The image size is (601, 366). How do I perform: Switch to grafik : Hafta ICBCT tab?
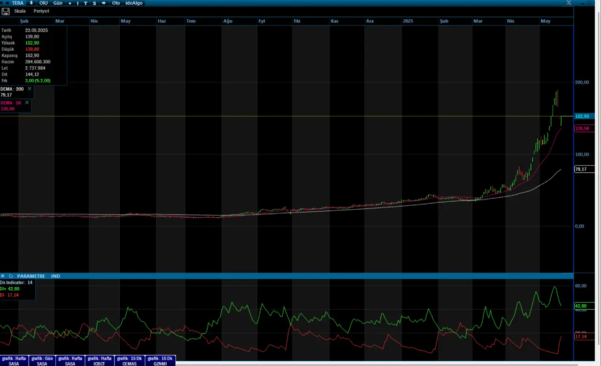(x=100, y=361)
